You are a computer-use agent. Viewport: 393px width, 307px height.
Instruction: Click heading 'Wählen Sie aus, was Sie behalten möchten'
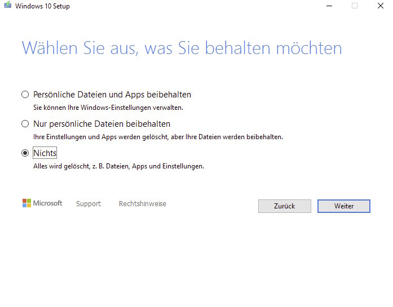[x=182, y=48]
